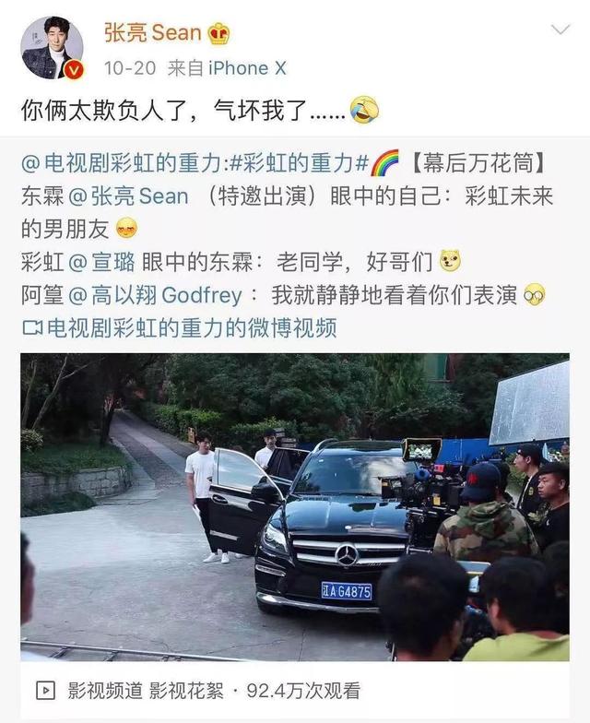Open the @张亮 Sean mention in repost
This screenshot has height=723, width=590.
pos(129,196)
